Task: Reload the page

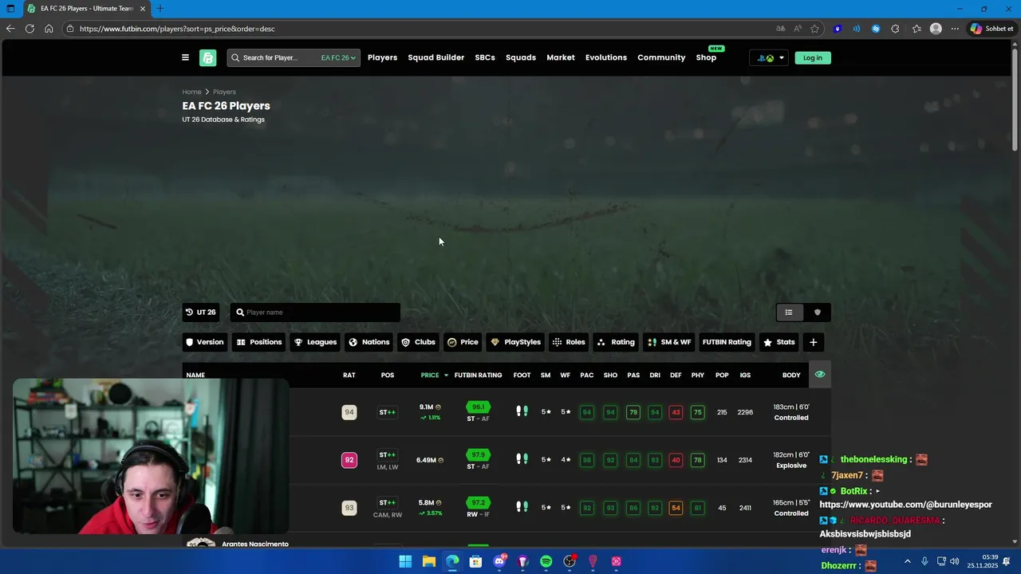Action: (x=30, y=29)
